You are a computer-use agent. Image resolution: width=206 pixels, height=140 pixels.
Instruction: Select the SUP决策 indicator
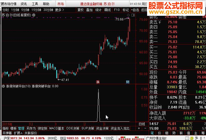pyautogui.click(x=88, y=128)
